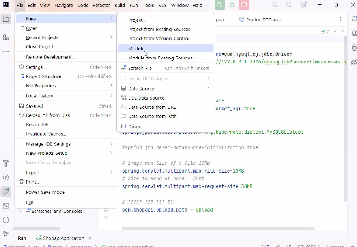357x247 pixels.
Task: Choose Project from Version Control...
Action: pyautogui.click(x=166, y=39)
